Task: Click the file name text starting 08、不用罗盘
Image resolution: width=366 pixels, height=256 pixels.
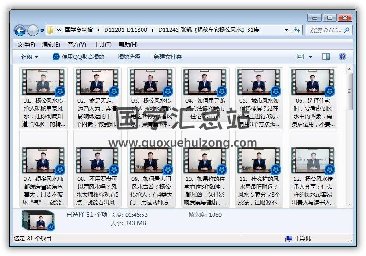Action: tap(97, 191)
